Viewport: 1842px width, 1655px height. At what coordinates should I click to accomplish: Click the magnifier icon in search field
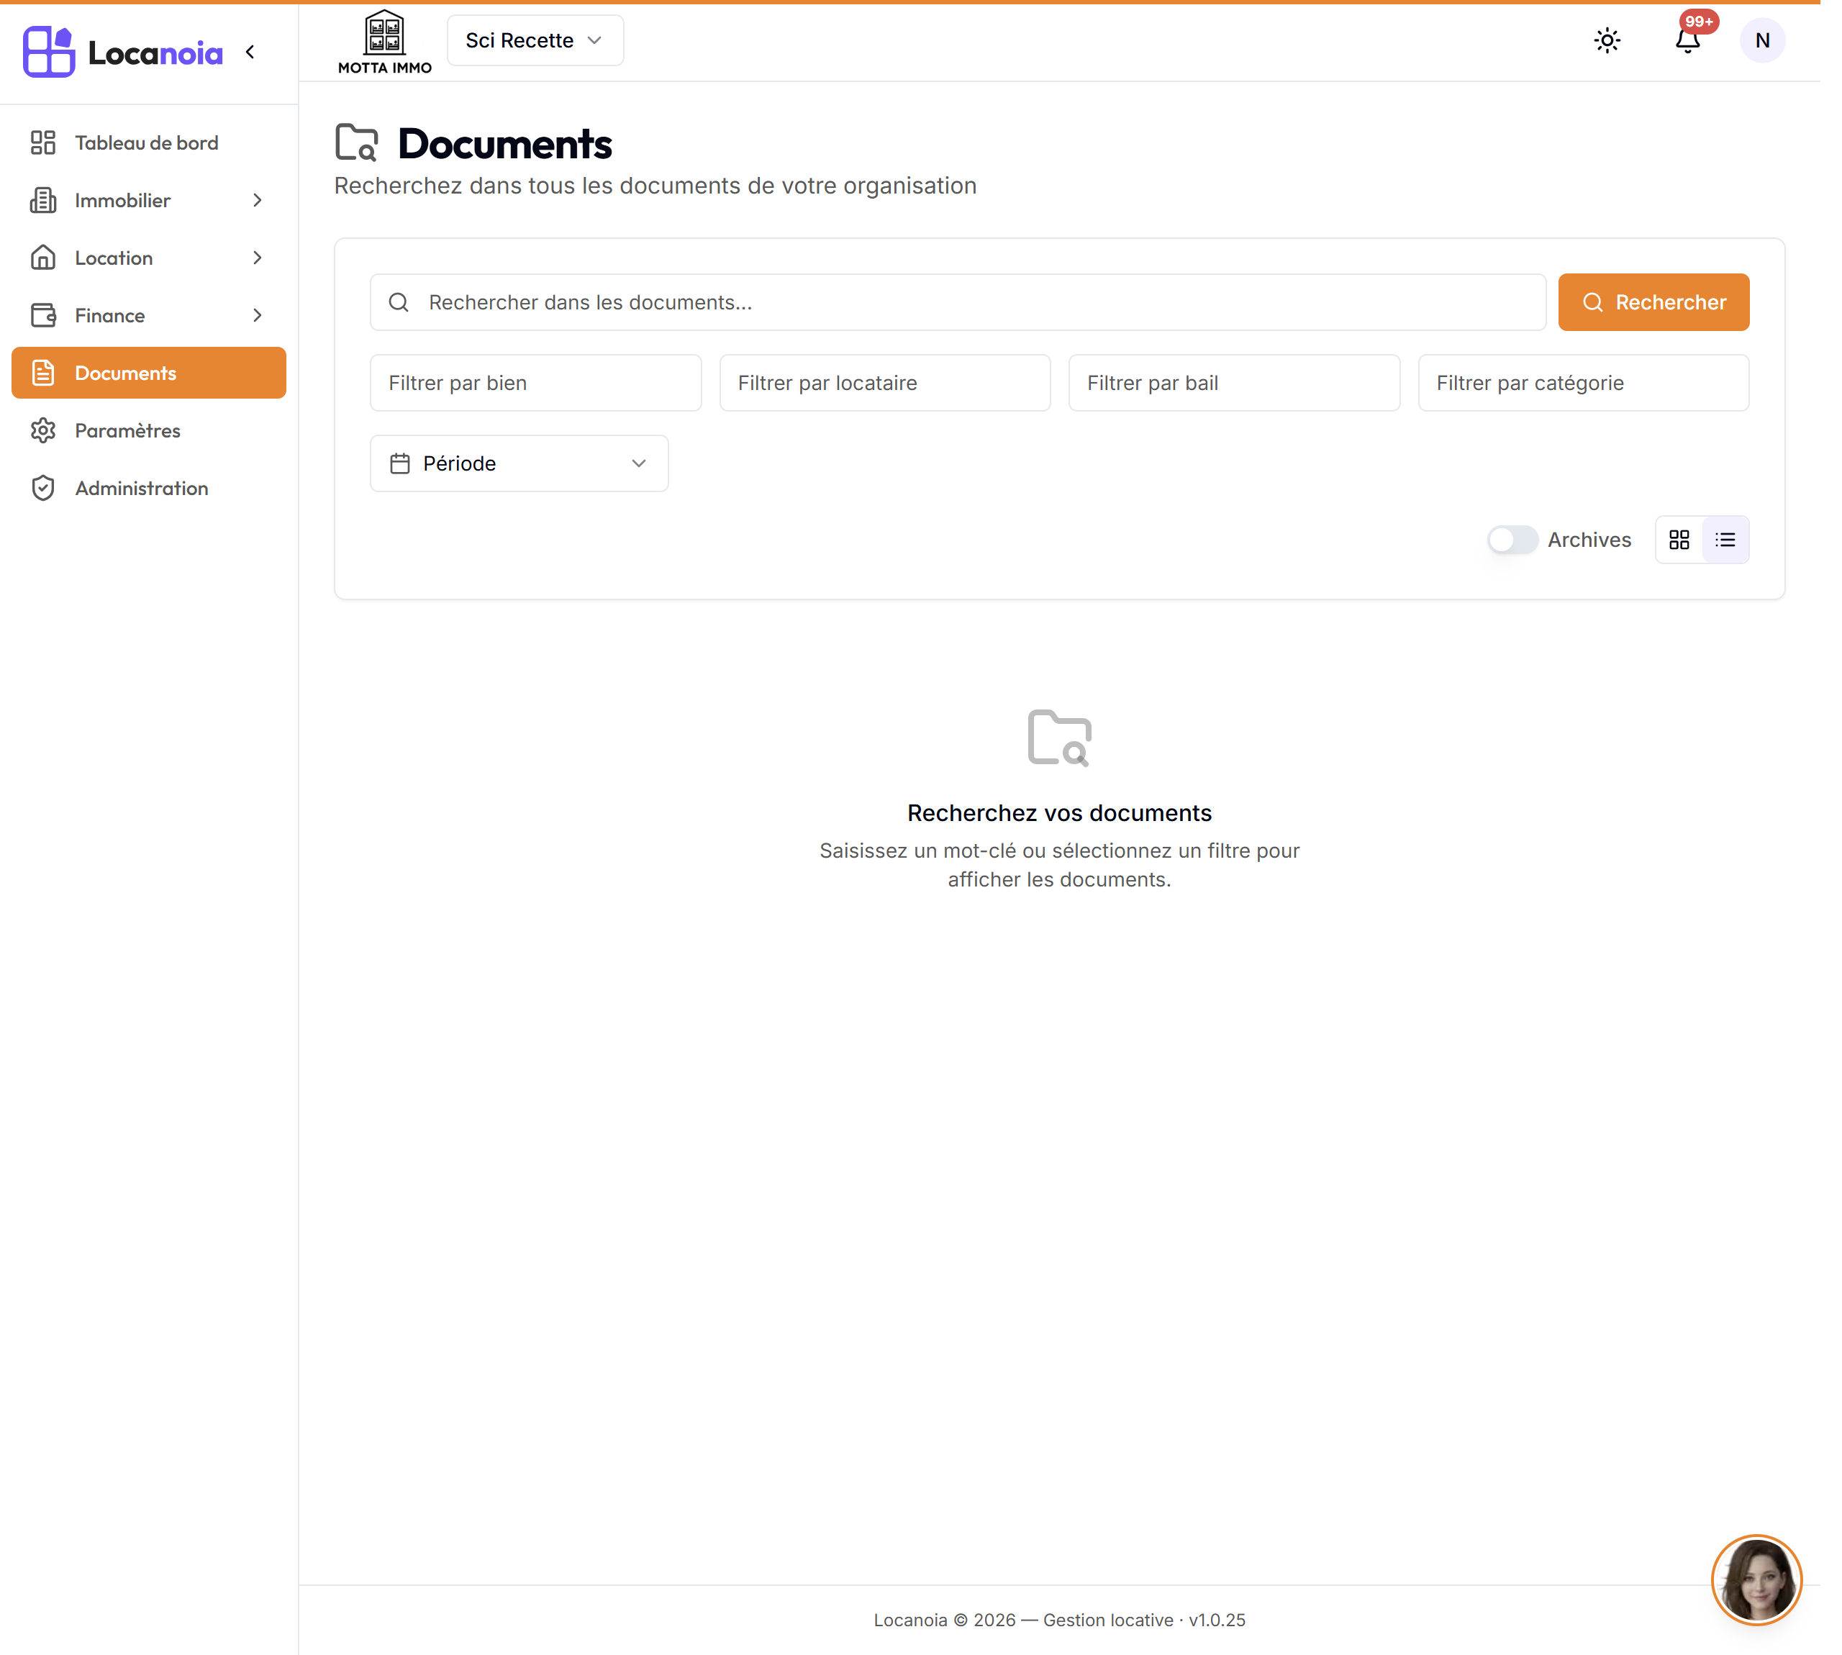(x=398, y=302)
